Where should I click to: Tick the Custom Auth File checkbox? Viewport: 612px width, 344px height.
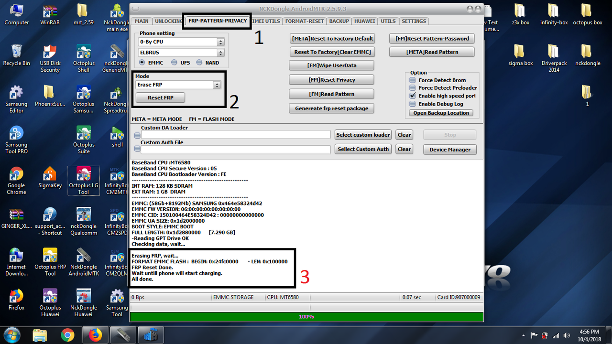138,149
